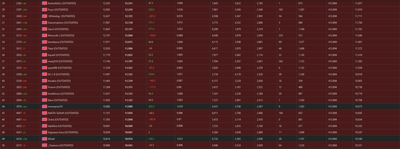Open SmallAncie (OUTDATED) player profile
The image size is (400, 149).
tap(61, 93)
